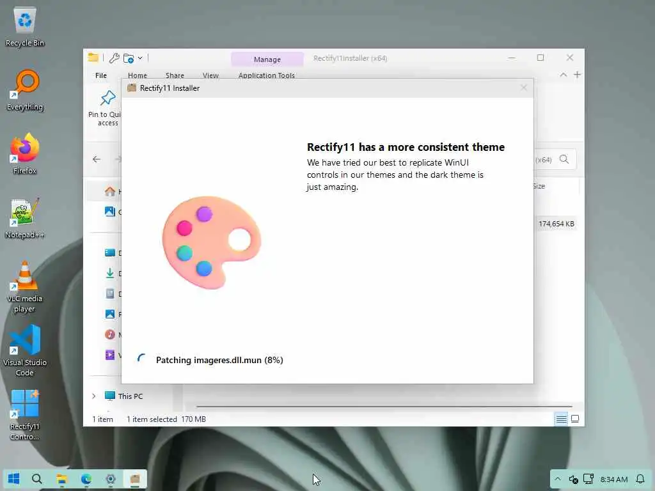
Task: Open the Notepad++ desktop shortcut
Action: click(25, 217)
